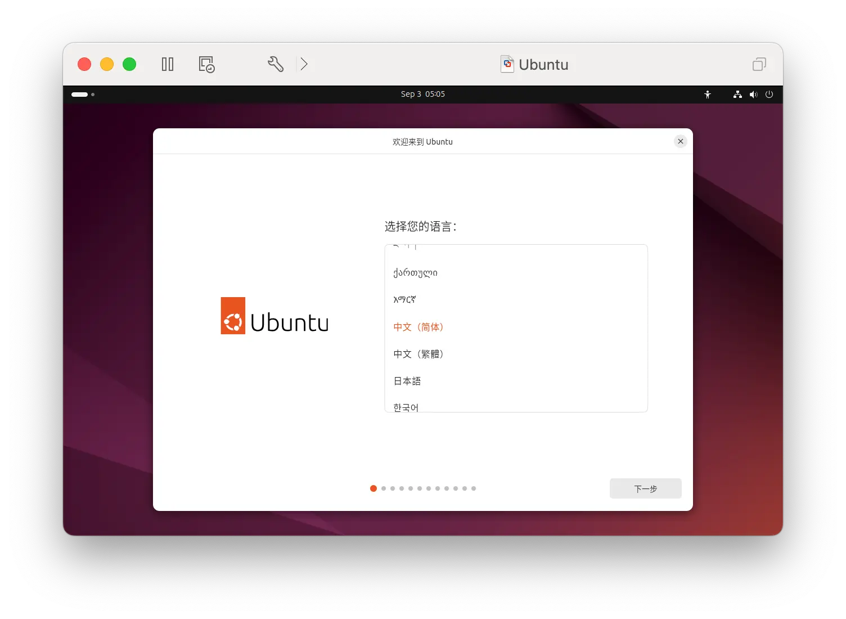The width and height of the screenshot is (846, 619).
Task: Click the 下一步 next button
Action: [645, 488]
